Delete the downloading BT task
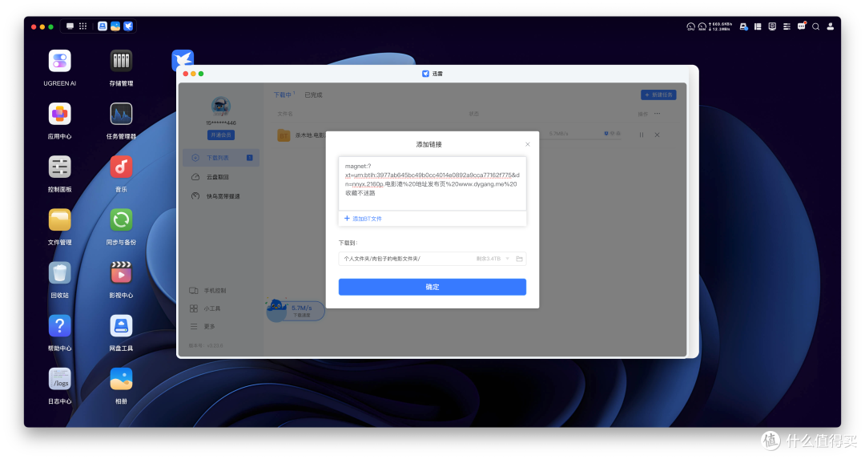 [657, 135]
